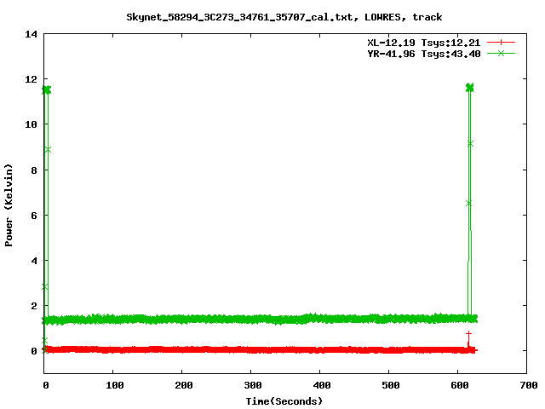Click the red legend line sample
Viewport: 545px width, 409px height.
(x=501, y=43)
